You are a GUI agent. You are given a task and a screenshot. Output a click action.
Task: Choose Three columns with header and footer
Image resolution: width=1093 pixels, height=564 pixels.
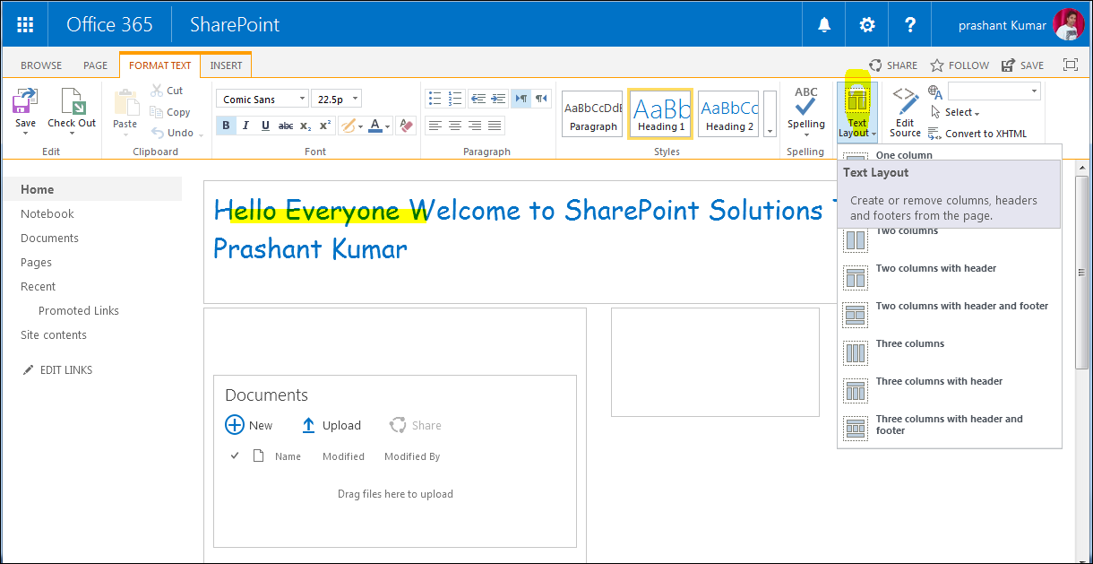point(950,427)
